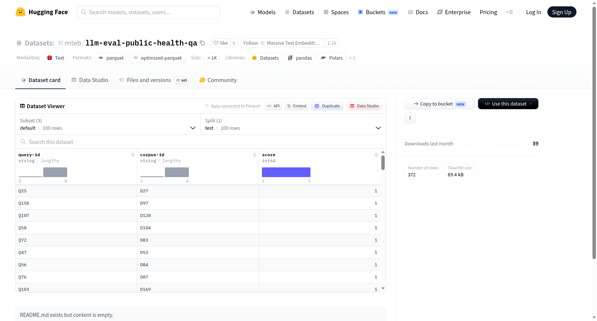Click the Q107 query-id cell

pyautogui.click(x=76, y=215)
